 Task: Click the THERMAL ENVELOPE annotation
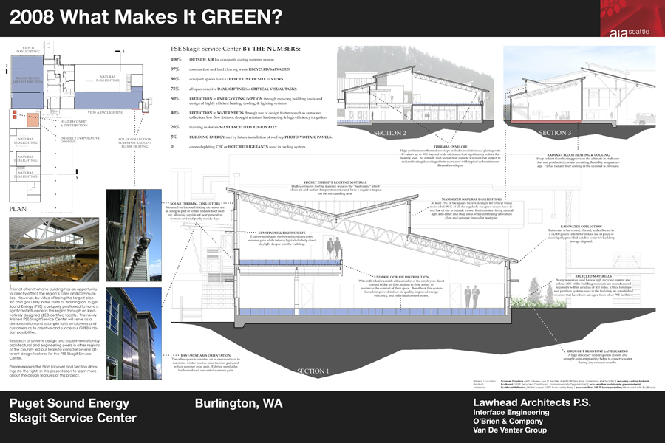click(451, 157)
